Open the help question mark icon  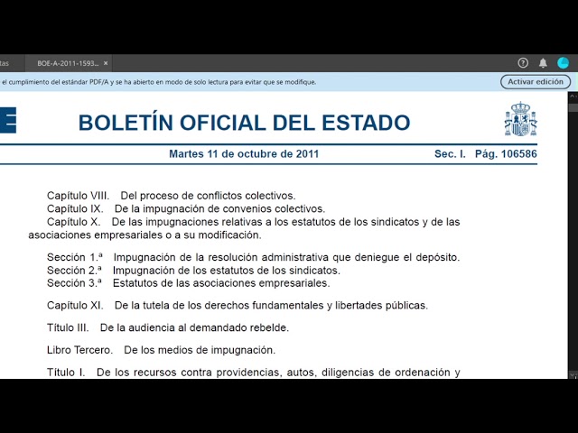[x=523, y=63]
